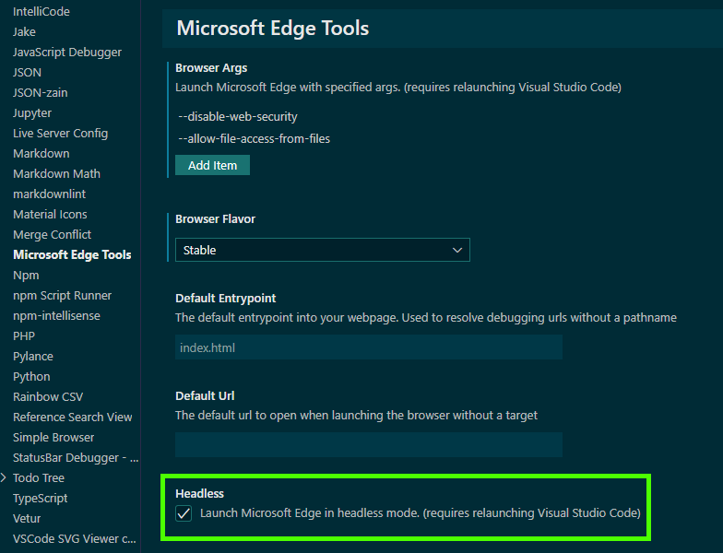This screenshot has height=553, width=723.
Task: Select Pylance in the extensions list
Action: 33,356
